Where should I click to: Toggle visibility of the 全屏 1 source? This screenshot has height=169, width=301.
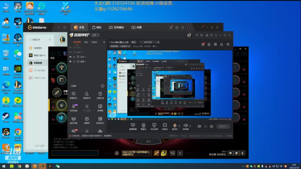[x=70, y=62]
